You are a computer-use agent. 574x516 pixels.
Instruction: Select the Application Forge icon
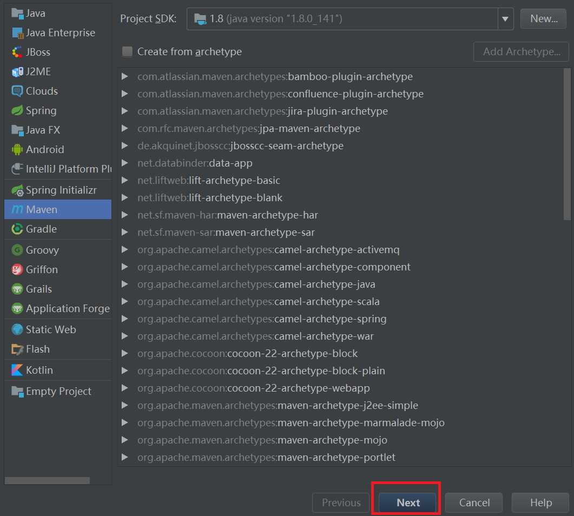coord(17,308)
